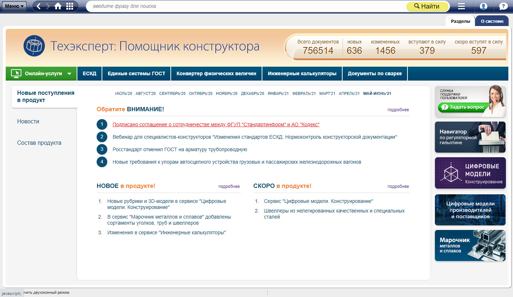Click подробнее next to Обратите ВНИМАНИЕ
Screen dimensions: 513x297
tap(398, 110)
